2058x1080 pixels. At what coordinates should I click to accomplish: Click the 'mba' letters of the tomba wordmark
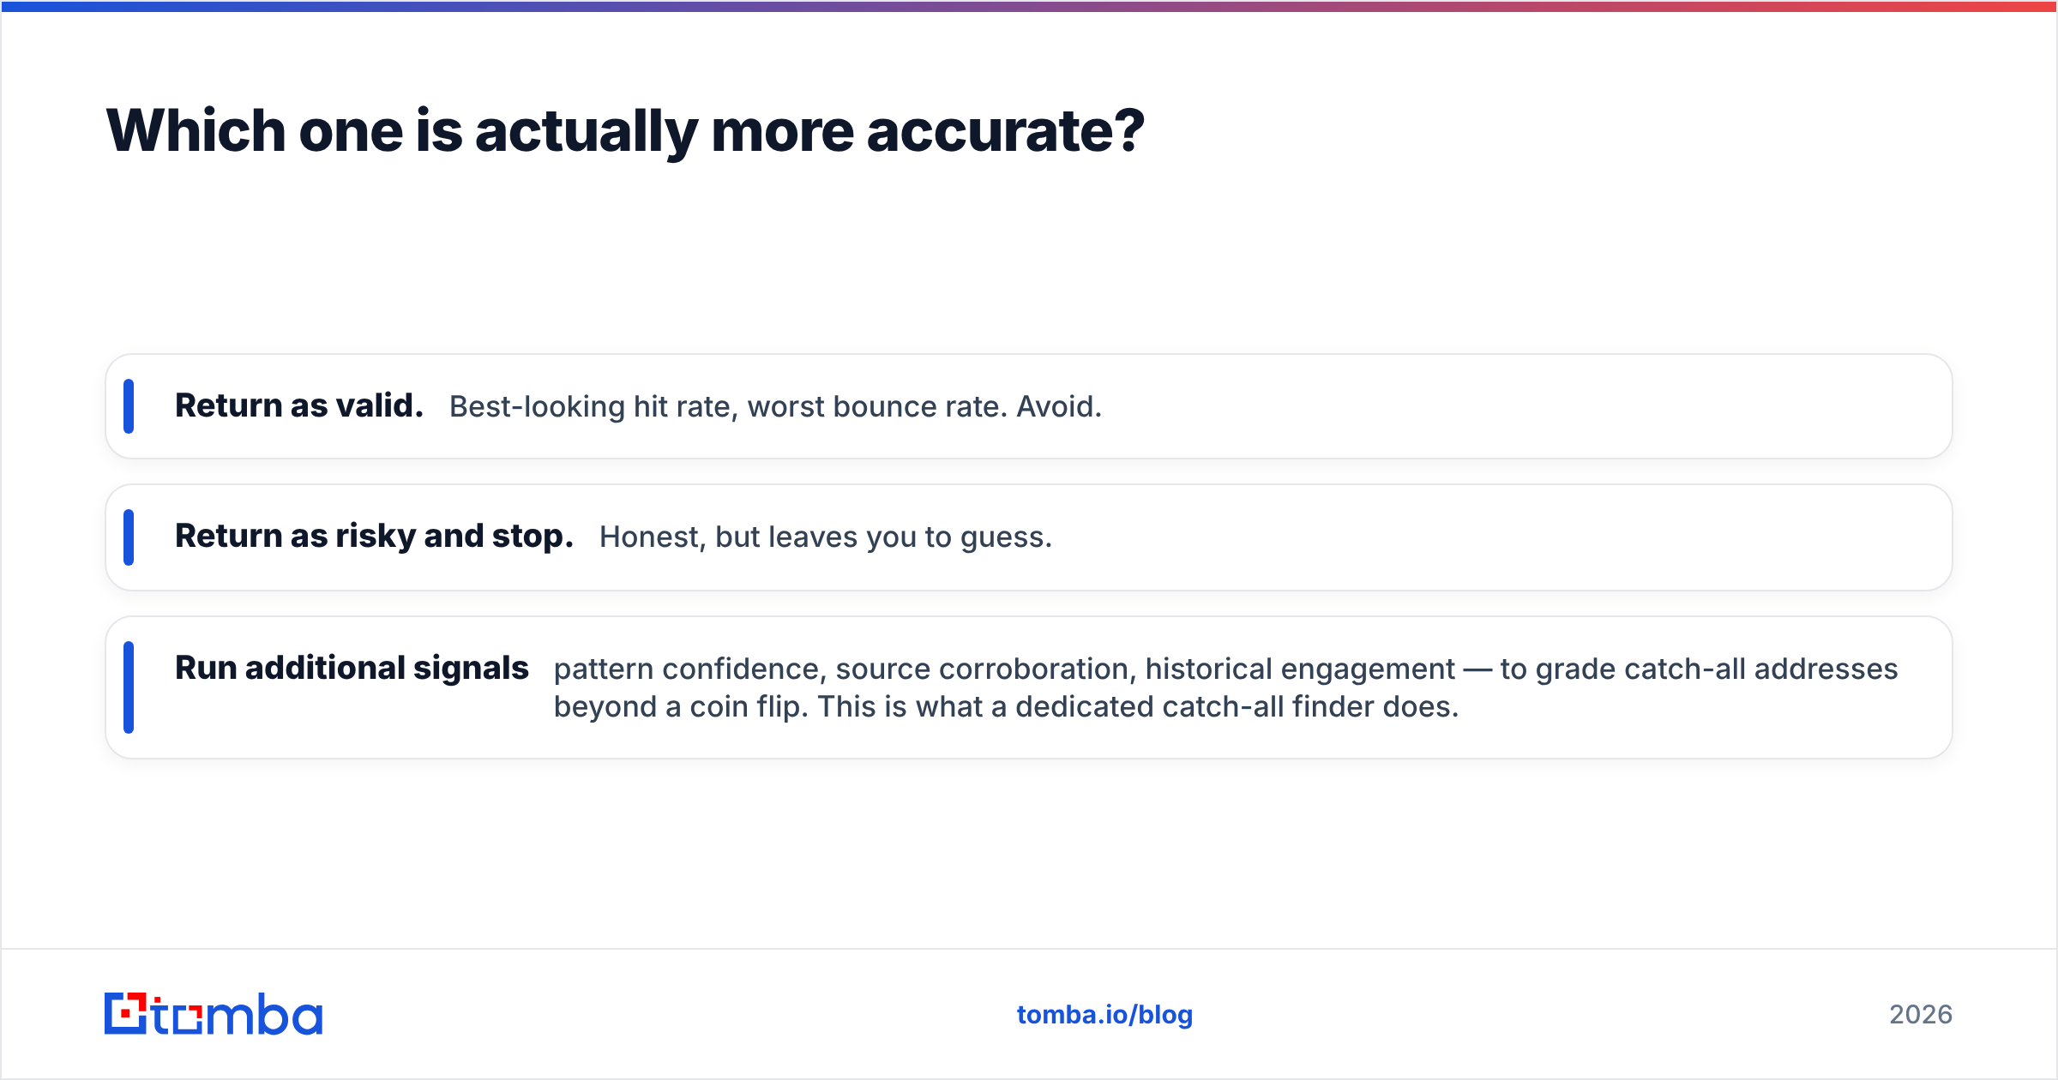tap(264, 1015)
